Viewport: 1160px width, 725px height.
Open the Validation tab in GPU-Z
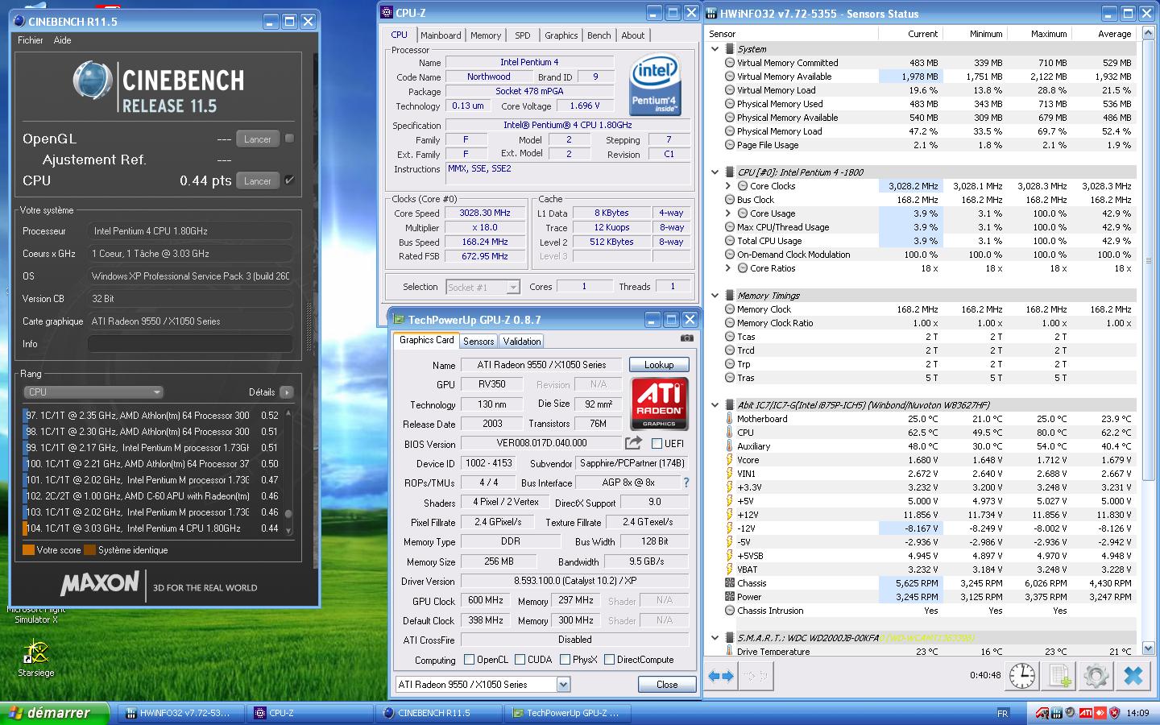522,342
